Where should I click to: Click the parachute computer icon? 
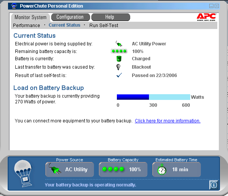[x=23, y=174]
